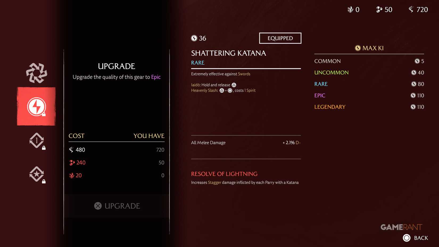Click the cross button icon beside Upgrade

coord(98,206)
